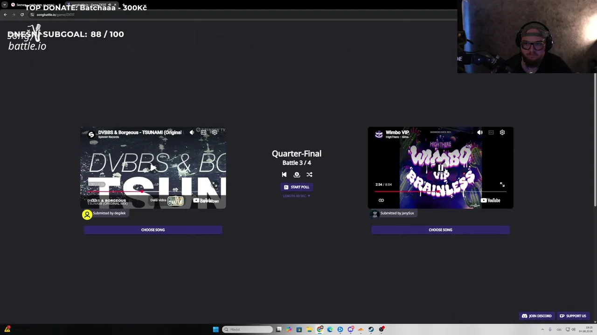Screen dimensions: 597x335
Task: Expand TSUNAMI video to fullscreen
Action: 215,185
